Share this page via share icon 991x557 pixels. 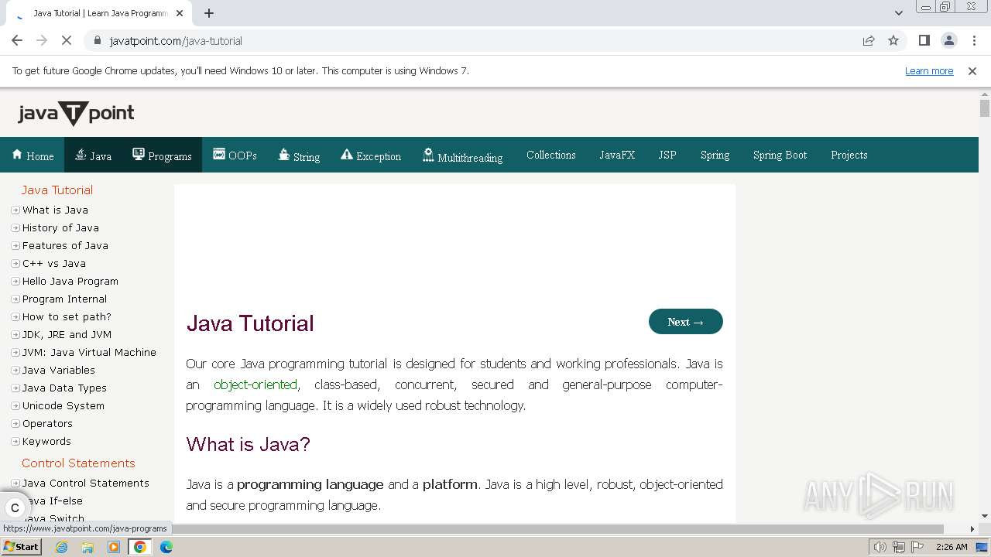[869, 40]
